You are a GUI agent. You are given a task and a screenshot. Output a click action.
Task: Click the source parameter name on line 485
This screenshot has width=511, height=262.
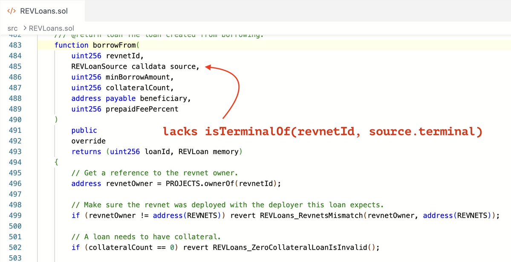coord(182,67)
